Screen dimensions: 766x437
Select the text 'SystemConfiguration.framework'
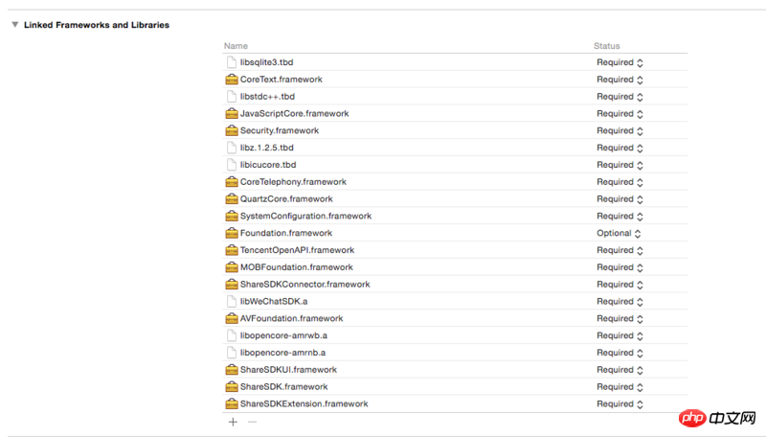305,216
